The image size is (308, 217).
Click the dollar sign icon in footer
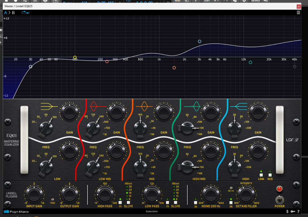click(287, 211)
